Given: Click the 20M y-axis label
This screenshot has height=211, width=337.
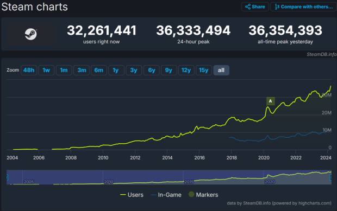Looking at the screenshot, I should click(x=326, y=113).
